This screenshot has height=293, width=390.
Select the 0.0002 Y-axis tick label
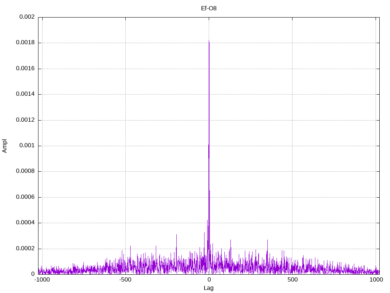[26, 249]
